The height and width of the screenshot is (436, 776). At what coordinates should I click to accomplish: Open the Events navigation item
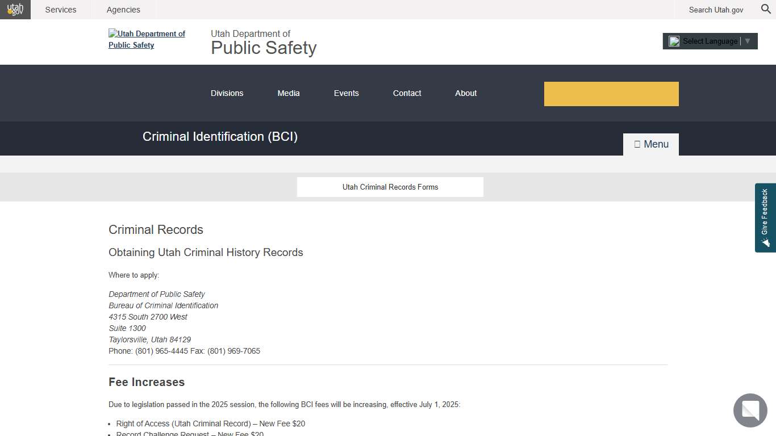[347, 93]
